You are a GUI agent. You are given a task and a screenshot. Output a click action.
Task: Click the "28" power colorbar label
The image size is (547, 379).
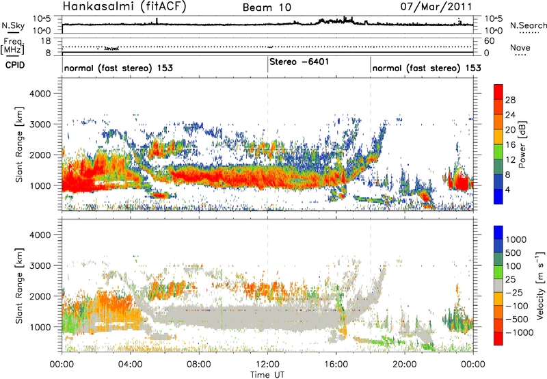coord(510,100)
